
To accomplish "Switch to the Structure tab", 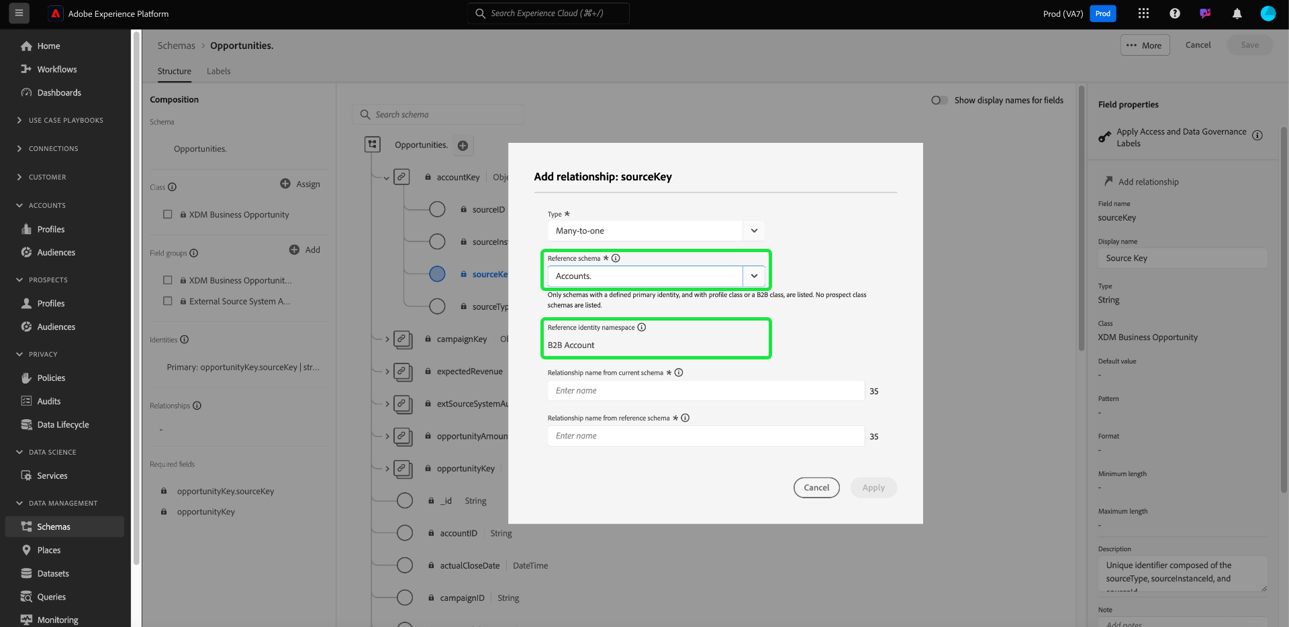I will [175, 71].
